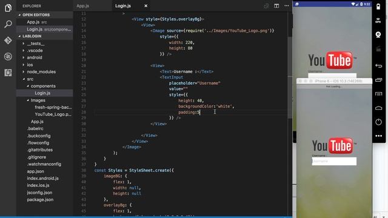Open the .watchmanconfig file

tap(44, 164)
